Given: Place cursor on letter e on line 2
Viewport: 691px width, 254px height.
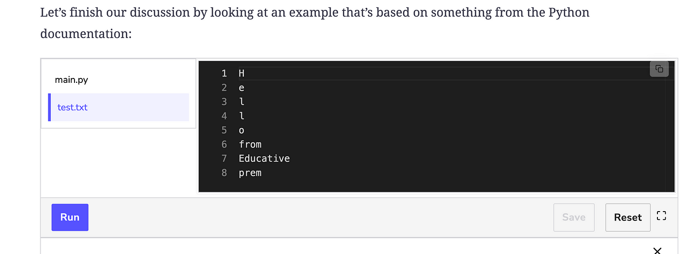Looking at the screenshot, I should [241, 88].
